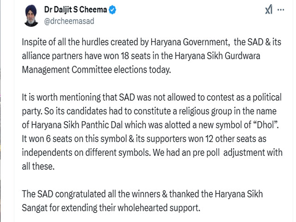Click the line ending 'all these.'
The height and width of the screenshot is (222, 296).
tap(38, 166)
